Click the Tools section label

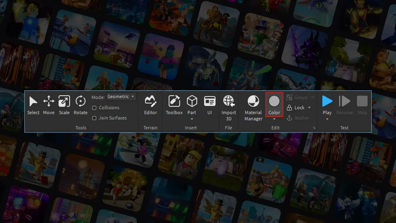click(x=81, y=128)
